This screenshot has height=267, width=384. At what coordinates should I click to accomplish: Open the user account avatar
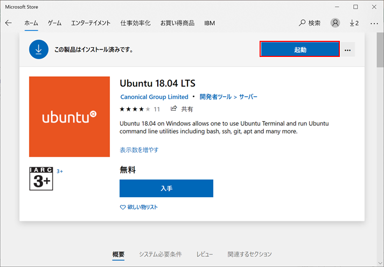[335, 23]
